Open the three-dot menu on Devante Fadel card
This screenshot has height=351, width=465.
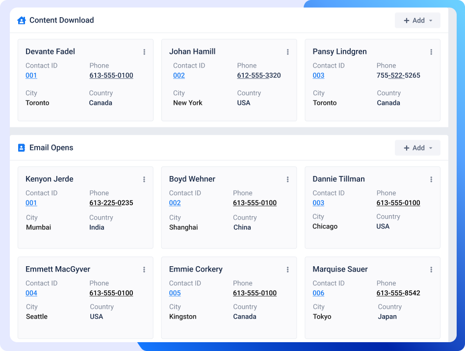click(144, 52)
